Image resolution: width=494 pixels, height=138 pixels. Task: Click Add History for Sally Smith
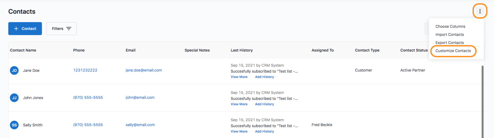[264, 132]
